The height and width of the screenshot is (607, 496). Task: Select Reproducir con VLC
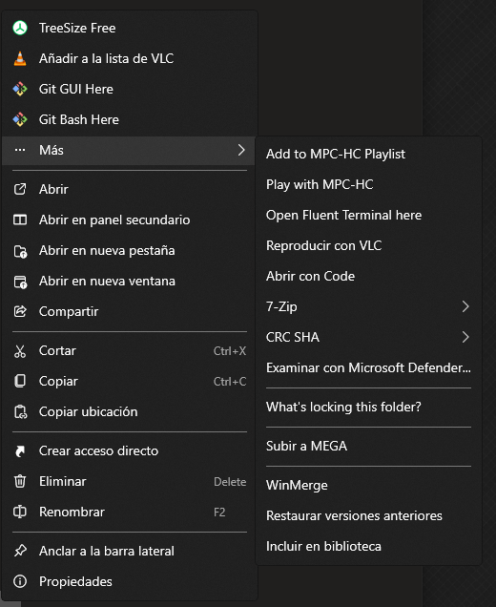(x=368, y=246)
